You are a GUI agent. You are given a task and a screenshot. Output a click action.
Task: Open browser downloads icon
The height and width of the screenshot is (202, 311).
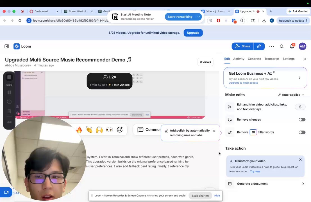pos(264,20)
